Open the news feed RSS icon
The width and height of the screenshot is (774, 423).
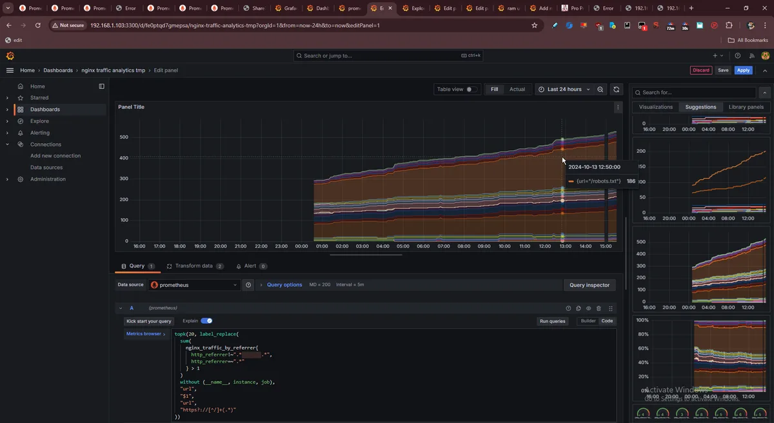click(x=751, y=56)
